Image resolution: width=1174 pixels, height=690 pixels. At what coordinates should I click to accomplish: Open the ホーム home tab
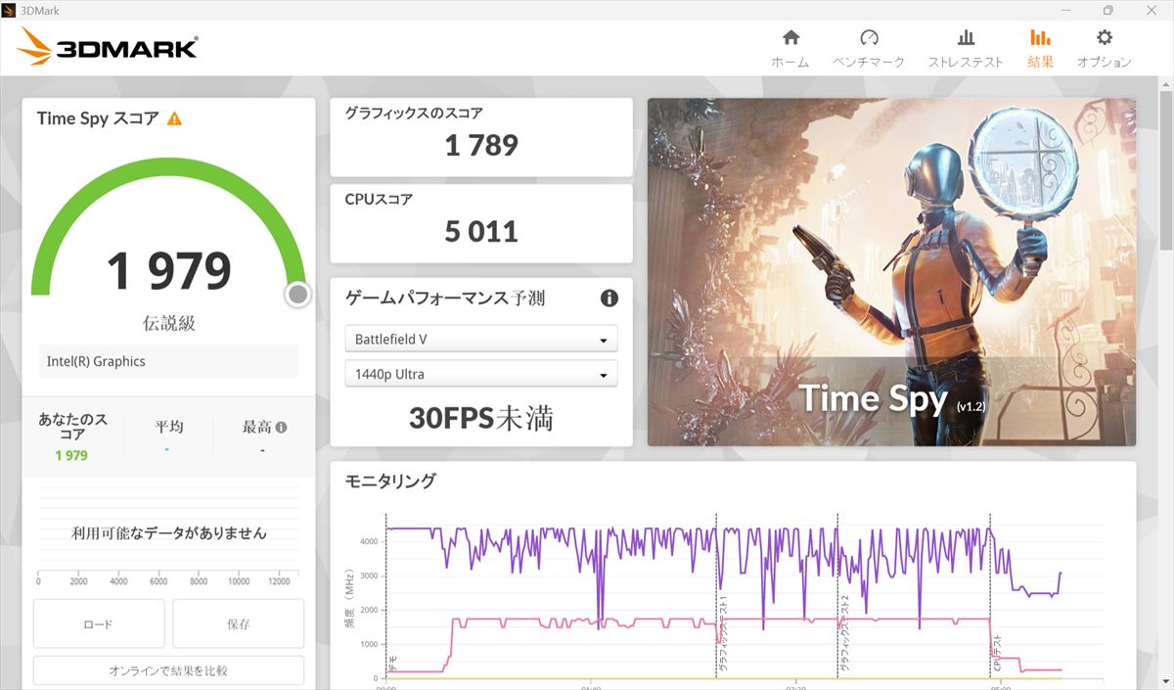[x=790, y=48]
